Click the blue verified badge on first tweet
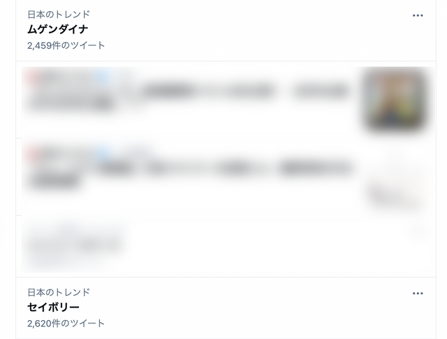The height and width of the screenshot is (339, 447). pos(103,75)
